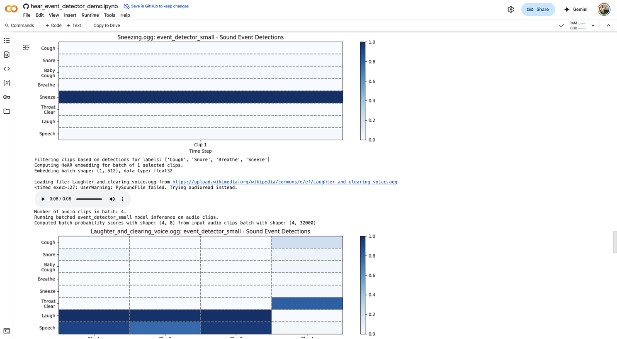
Task: Open Find and replace sidebar panel
Action: pyautogui.click(x=7, y=55)
